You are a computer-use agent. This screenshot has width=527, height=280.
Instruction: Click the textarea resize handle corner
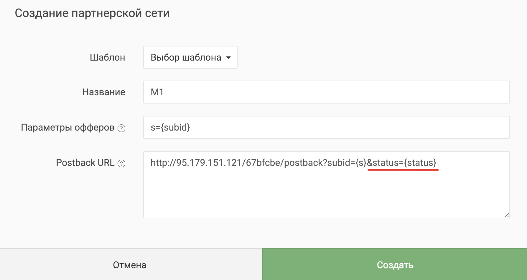tap(507, 215)
